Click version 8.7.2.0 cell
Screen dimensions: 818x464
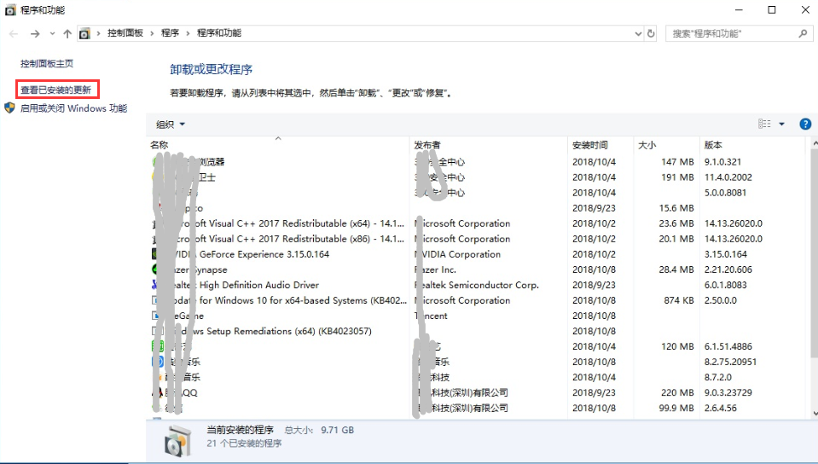[718, 377]
